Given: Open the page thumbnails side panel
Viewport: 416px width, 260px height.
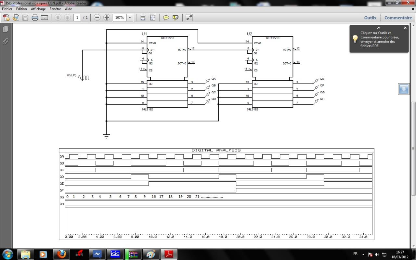Looking at the screenshot, I should 6,29.
